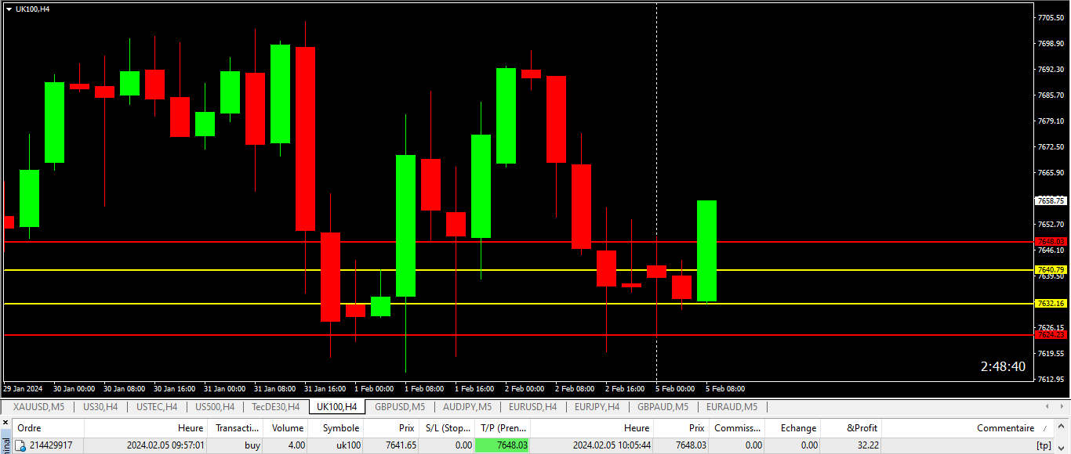Screen dimensions: 1071x454
Task: Click the Volume column header
Action: point(287,428)
